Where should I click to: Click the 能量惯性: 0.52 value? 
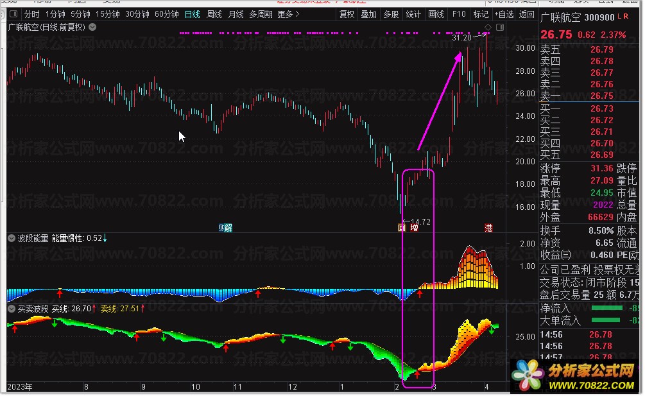(x=80, y=238)
